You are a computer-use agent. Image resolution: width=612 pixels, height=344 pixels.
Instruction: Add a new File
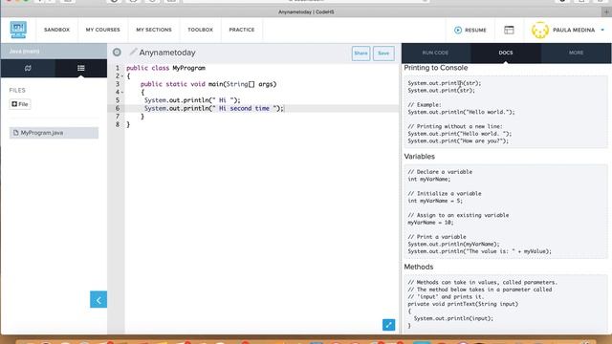tap(20, 104)
